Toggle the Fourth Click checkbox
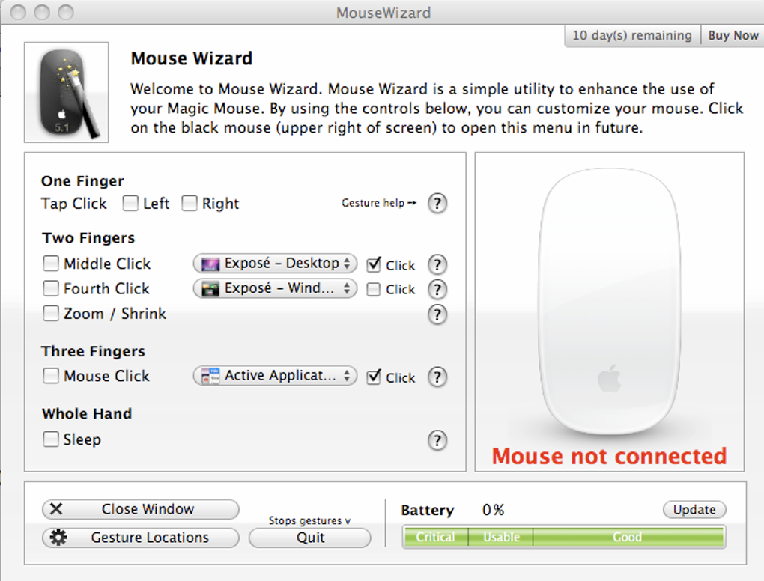This screenshot has width=764, height=581. click(x=51, y=288)
